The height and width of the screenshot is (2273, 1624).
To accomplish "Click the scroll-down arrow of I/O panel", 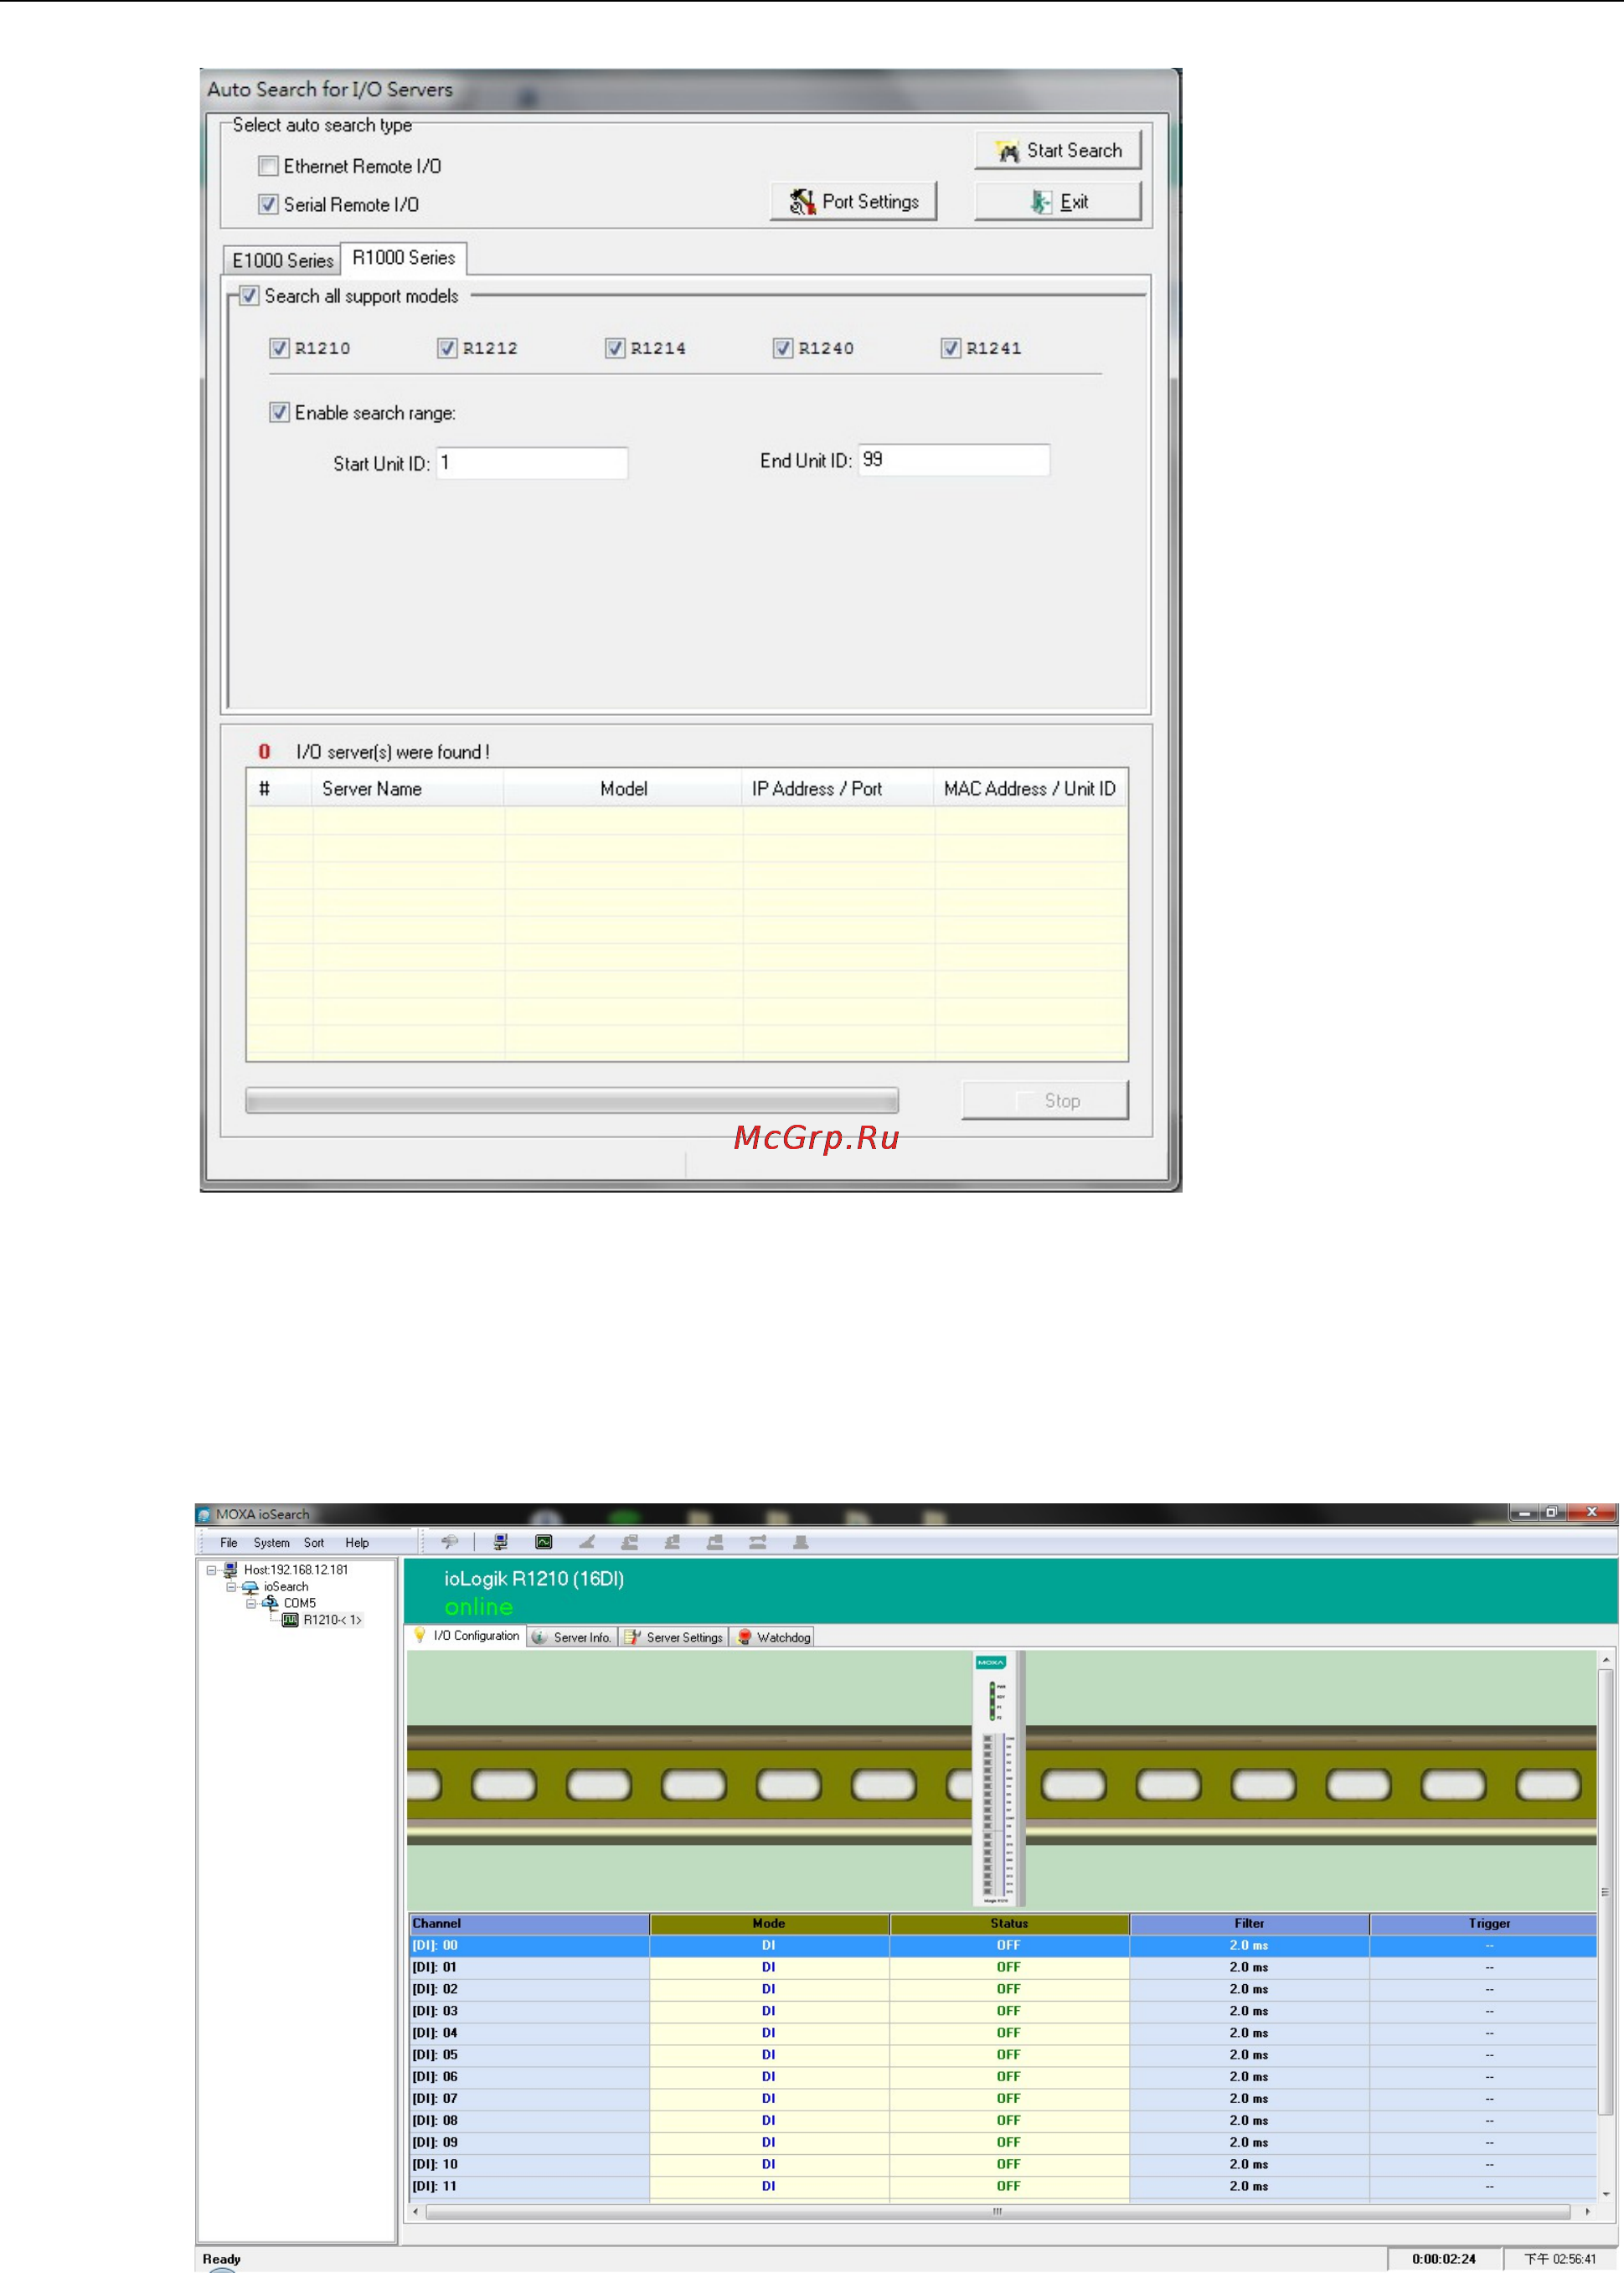I will [1606, 2194].
